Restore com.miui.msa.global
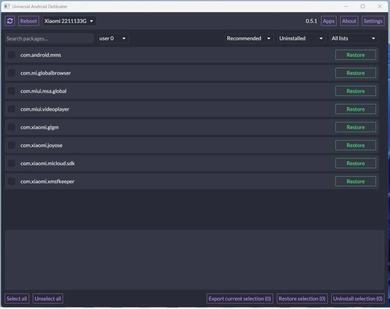 click(355, 91)
